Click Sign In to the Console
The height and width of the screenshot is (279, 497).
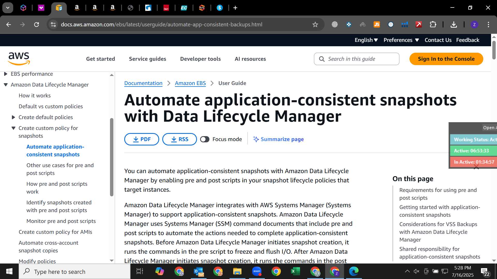[446, 59]
